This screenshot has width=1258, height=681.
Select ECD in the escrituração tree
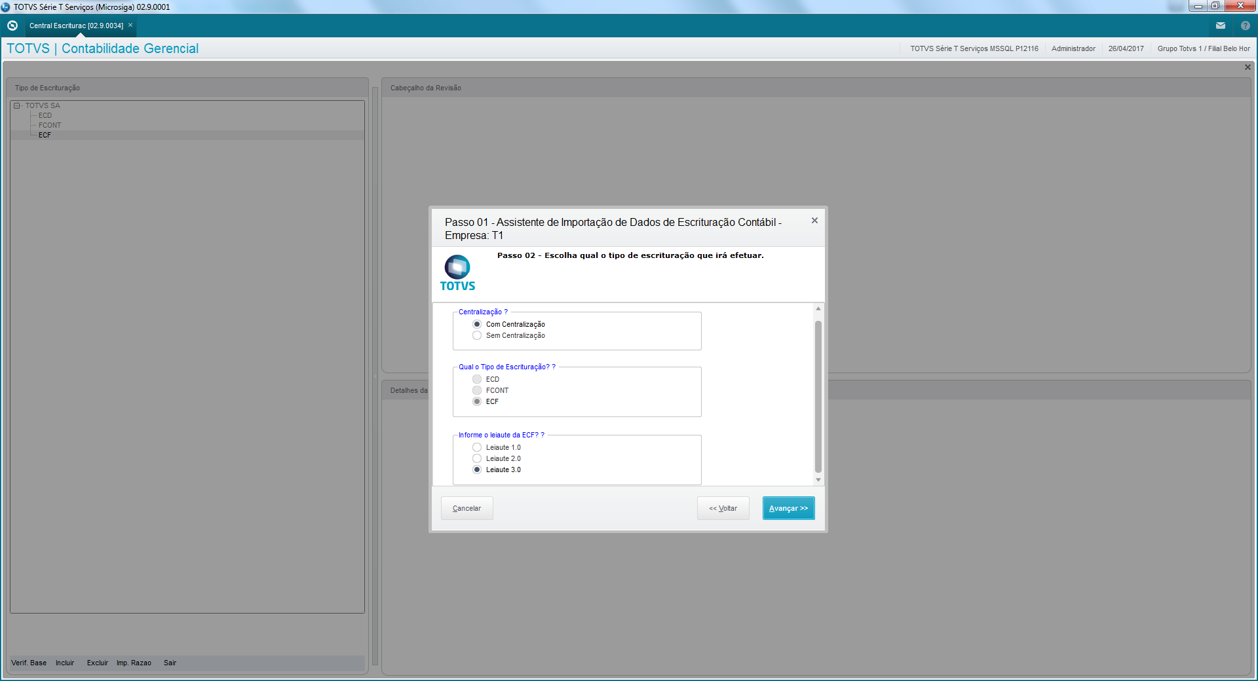click(45, 115)
